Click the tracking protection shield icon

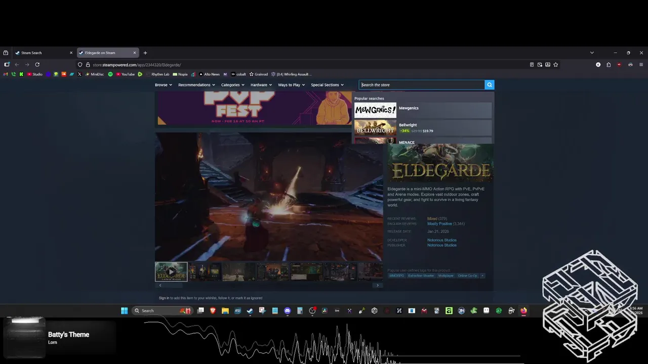(80, 65)
